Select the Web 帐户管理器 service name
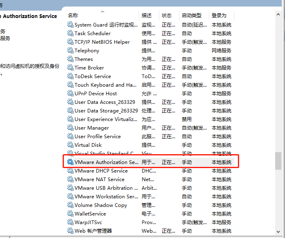Image resolution: width=285 pixels, height=238 pixels. 93,231
